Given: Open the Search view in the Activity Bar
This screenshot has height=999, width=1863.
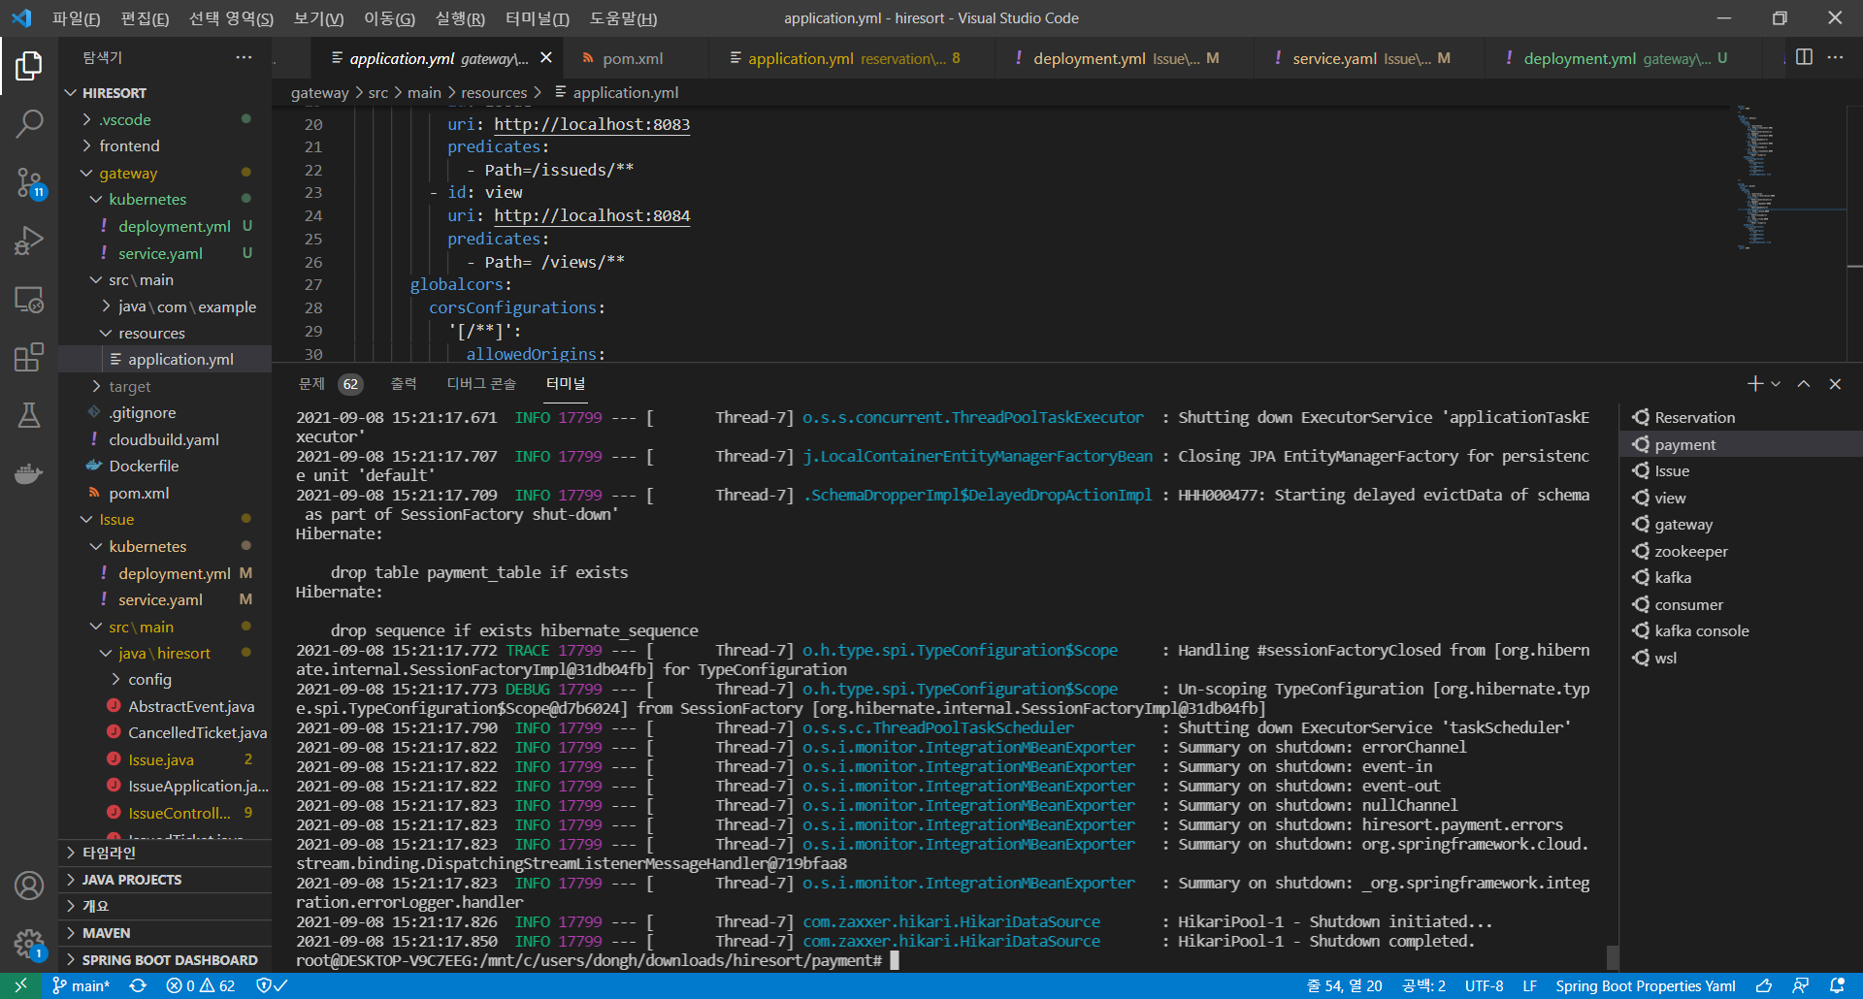Looking at the screenshot, I should (x=29, y=123).
